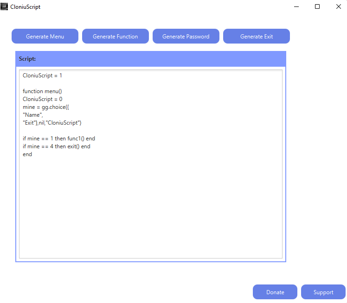The height and width of the screenshot is (303, 347).
Task: Click the 'CloniuScript = 0' line
Action: point(43,99)
